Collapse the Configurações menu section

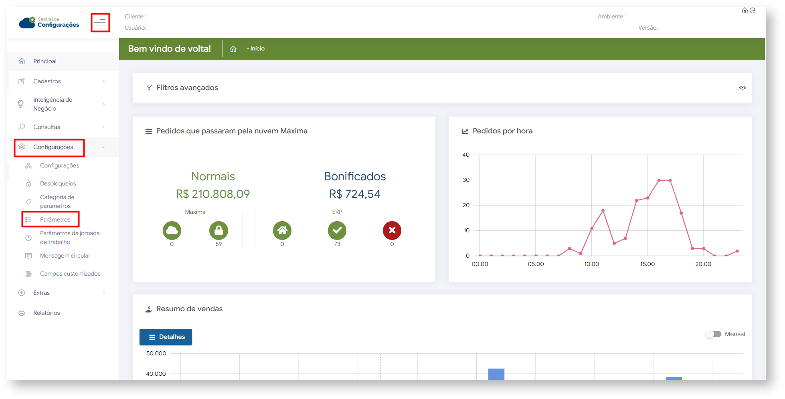tap(103, 147)
